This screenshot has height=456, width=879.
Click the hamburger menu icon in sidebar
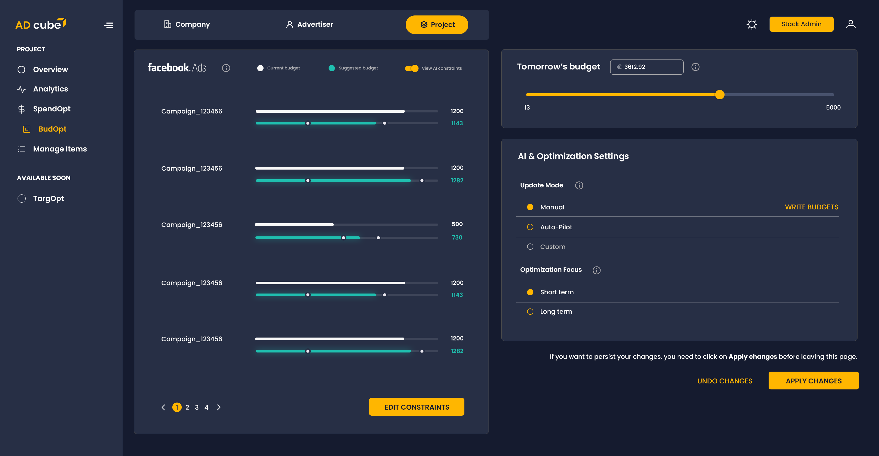109,25
